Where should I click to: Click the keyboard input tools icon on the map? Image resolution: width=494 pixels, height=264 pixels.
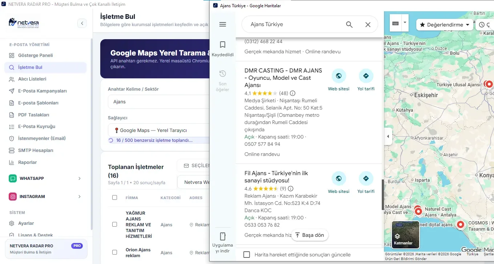(396, 24)
